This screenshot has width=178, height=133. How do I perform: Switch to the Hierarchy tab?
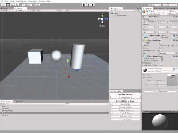[x=7, y=102]
